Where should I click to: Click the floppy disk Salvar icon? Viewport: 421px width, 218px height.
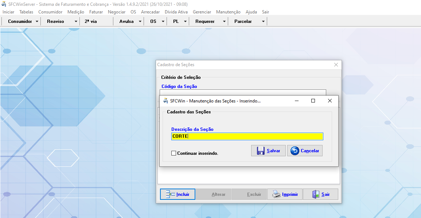[261, 151]
